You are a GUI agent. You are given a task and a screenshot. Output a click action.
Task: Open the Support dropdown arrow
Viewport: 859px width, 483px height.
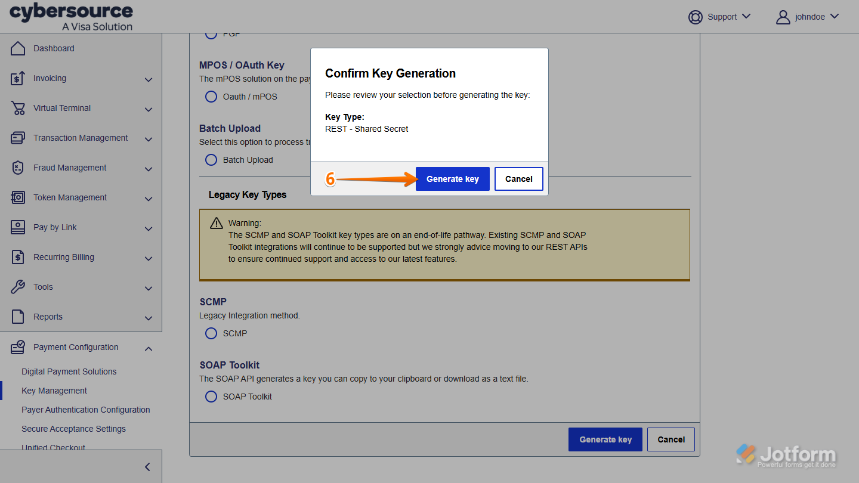pyautogui.click(x=746, y=17)
